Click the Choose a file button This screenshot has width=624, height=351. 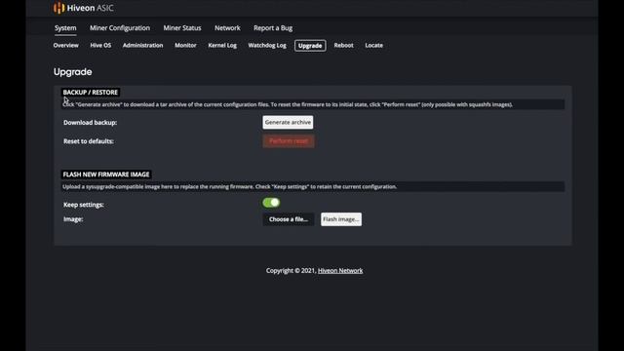coord(289,219)
